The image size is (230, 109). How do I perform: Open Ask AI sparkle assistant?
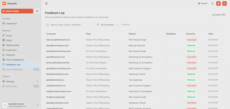point(199,3)
